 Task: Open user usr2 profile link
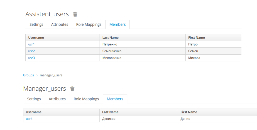[x=31, y=51]
